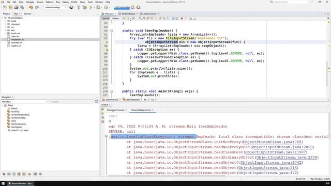
Task: Toggle Show Static Members filter in Navigator
Action: [x=14, y=174]
